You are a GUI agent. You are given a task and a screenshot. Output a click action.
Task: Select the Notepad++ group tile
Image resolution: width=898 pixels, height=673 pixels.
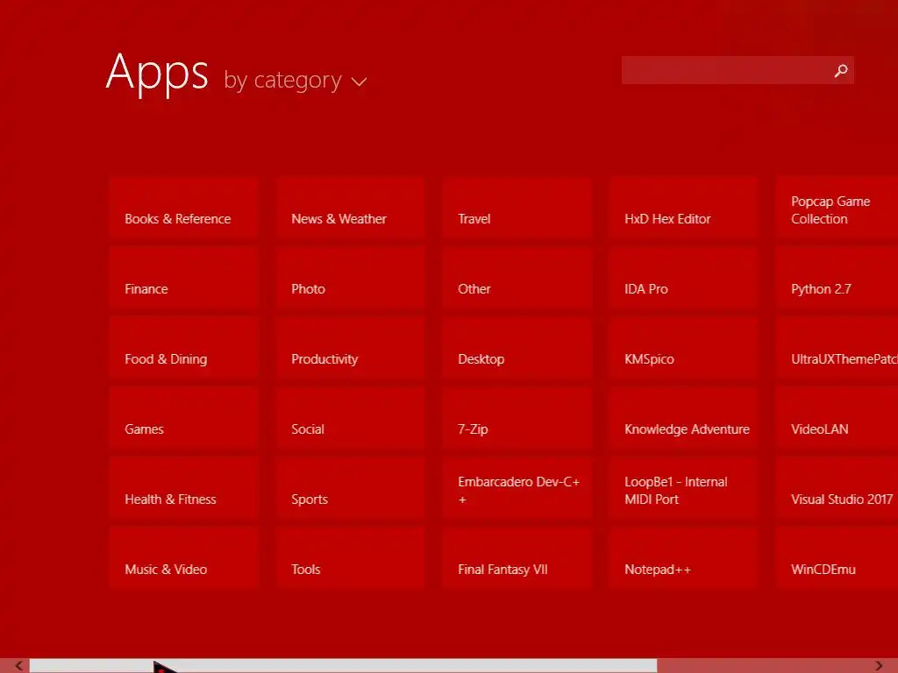pos(683,558)
